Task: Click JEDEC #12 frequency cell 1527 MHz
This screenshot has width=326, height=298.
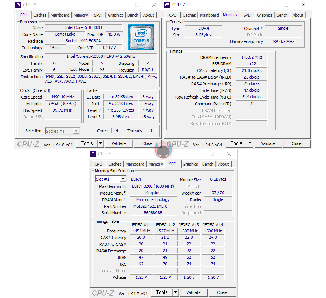Action: (165, 231)
